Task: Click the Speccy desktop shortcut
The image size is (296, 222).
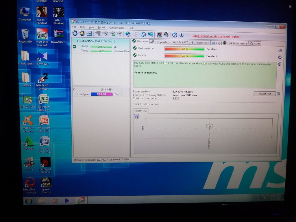Action: (x=29, y=164)
